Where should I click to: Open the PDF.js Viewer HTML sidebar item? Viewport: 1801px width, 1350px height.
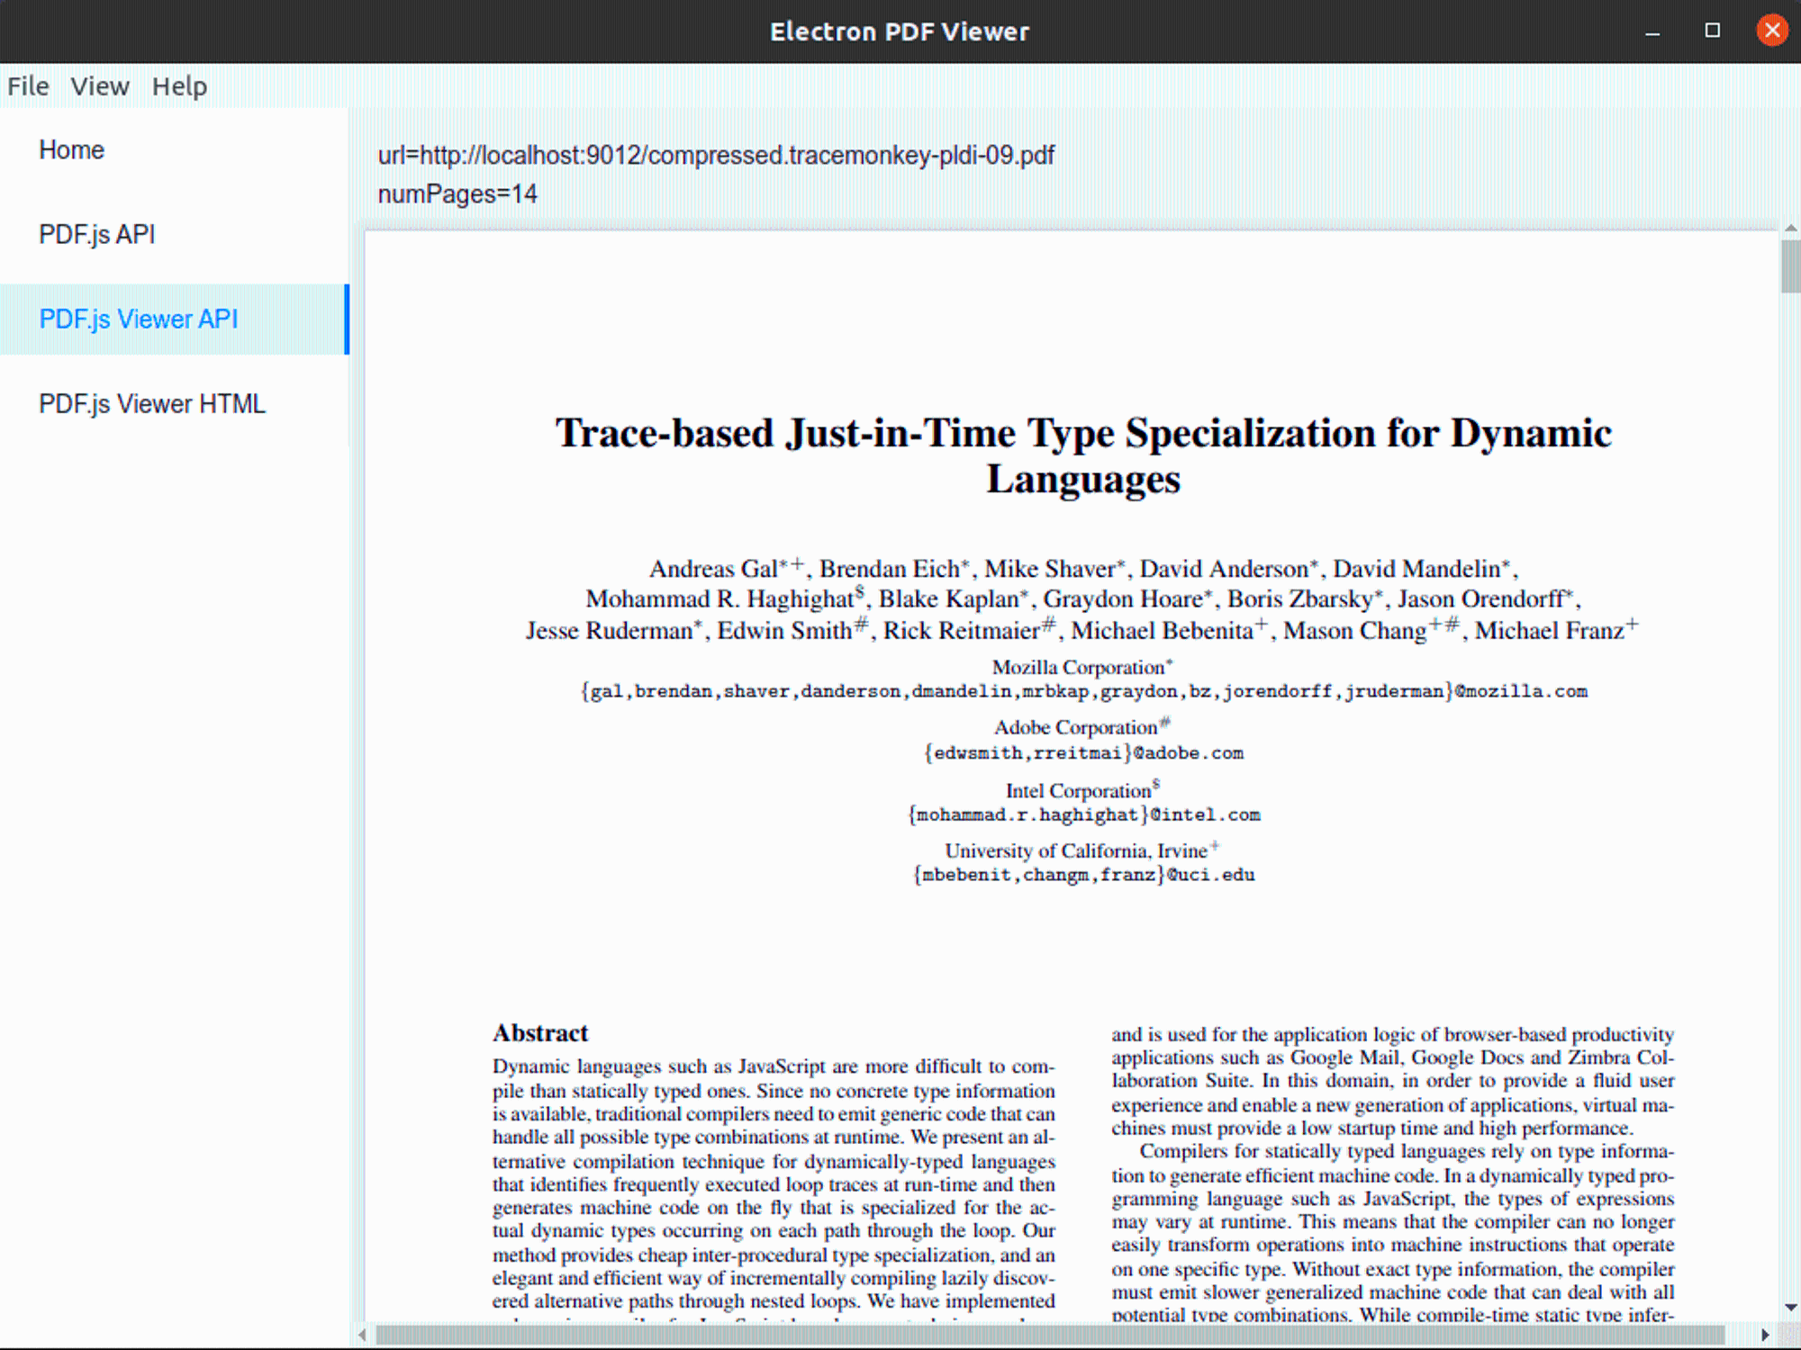(174, 404)
